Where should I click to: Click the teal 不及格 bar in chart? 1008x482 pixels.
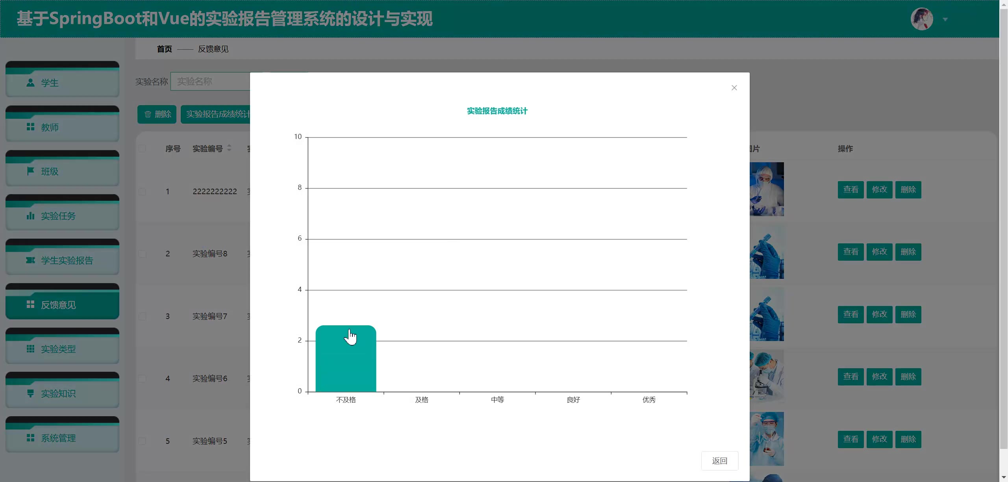coord(346,362)
